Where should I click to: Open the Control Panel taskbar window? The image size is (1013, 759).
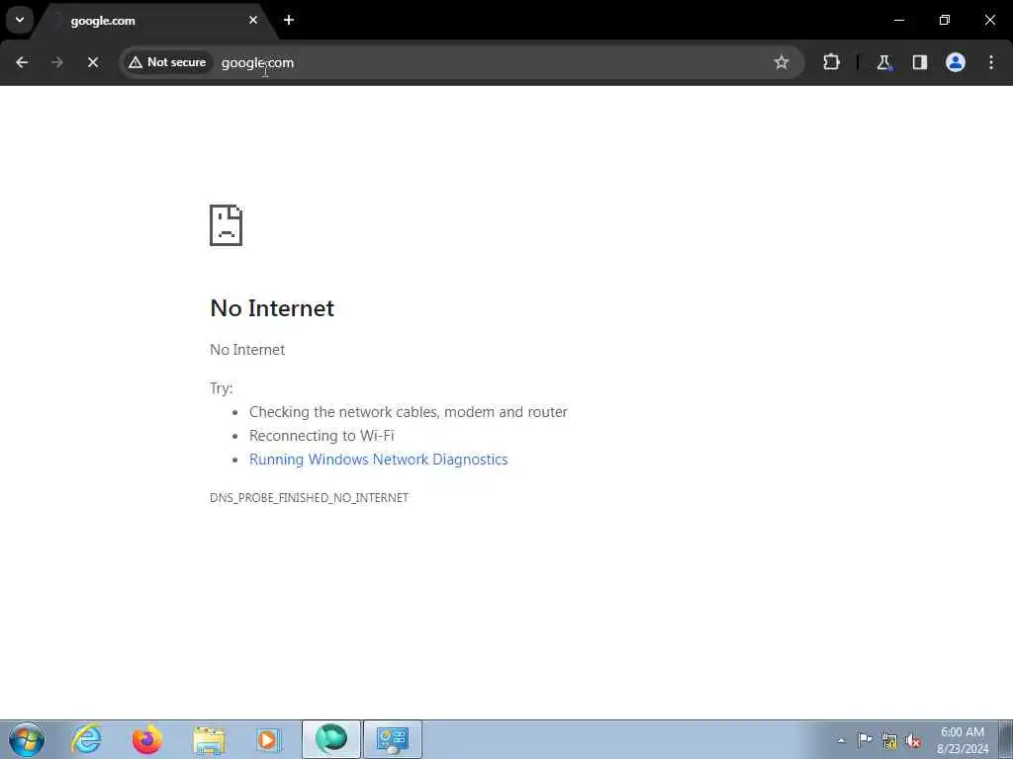pyautogui.click(x=392, y=739)
